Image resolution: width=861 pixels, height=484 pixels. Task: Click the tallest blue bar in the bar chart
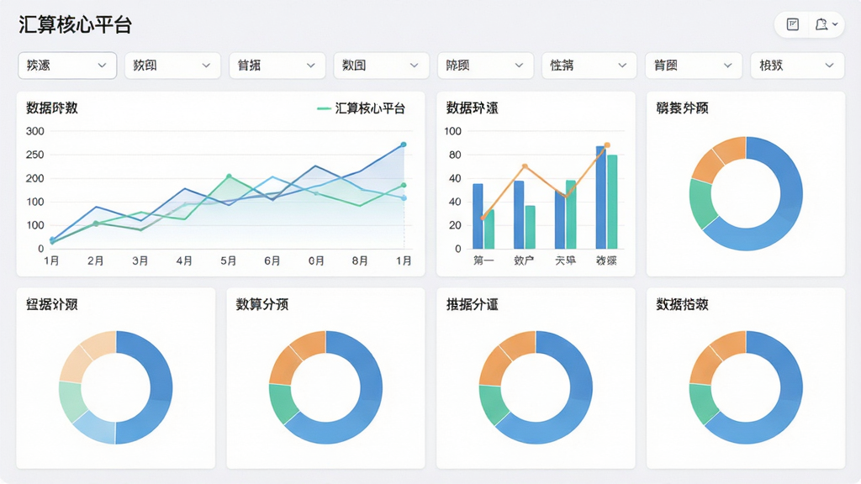[600, 197]
